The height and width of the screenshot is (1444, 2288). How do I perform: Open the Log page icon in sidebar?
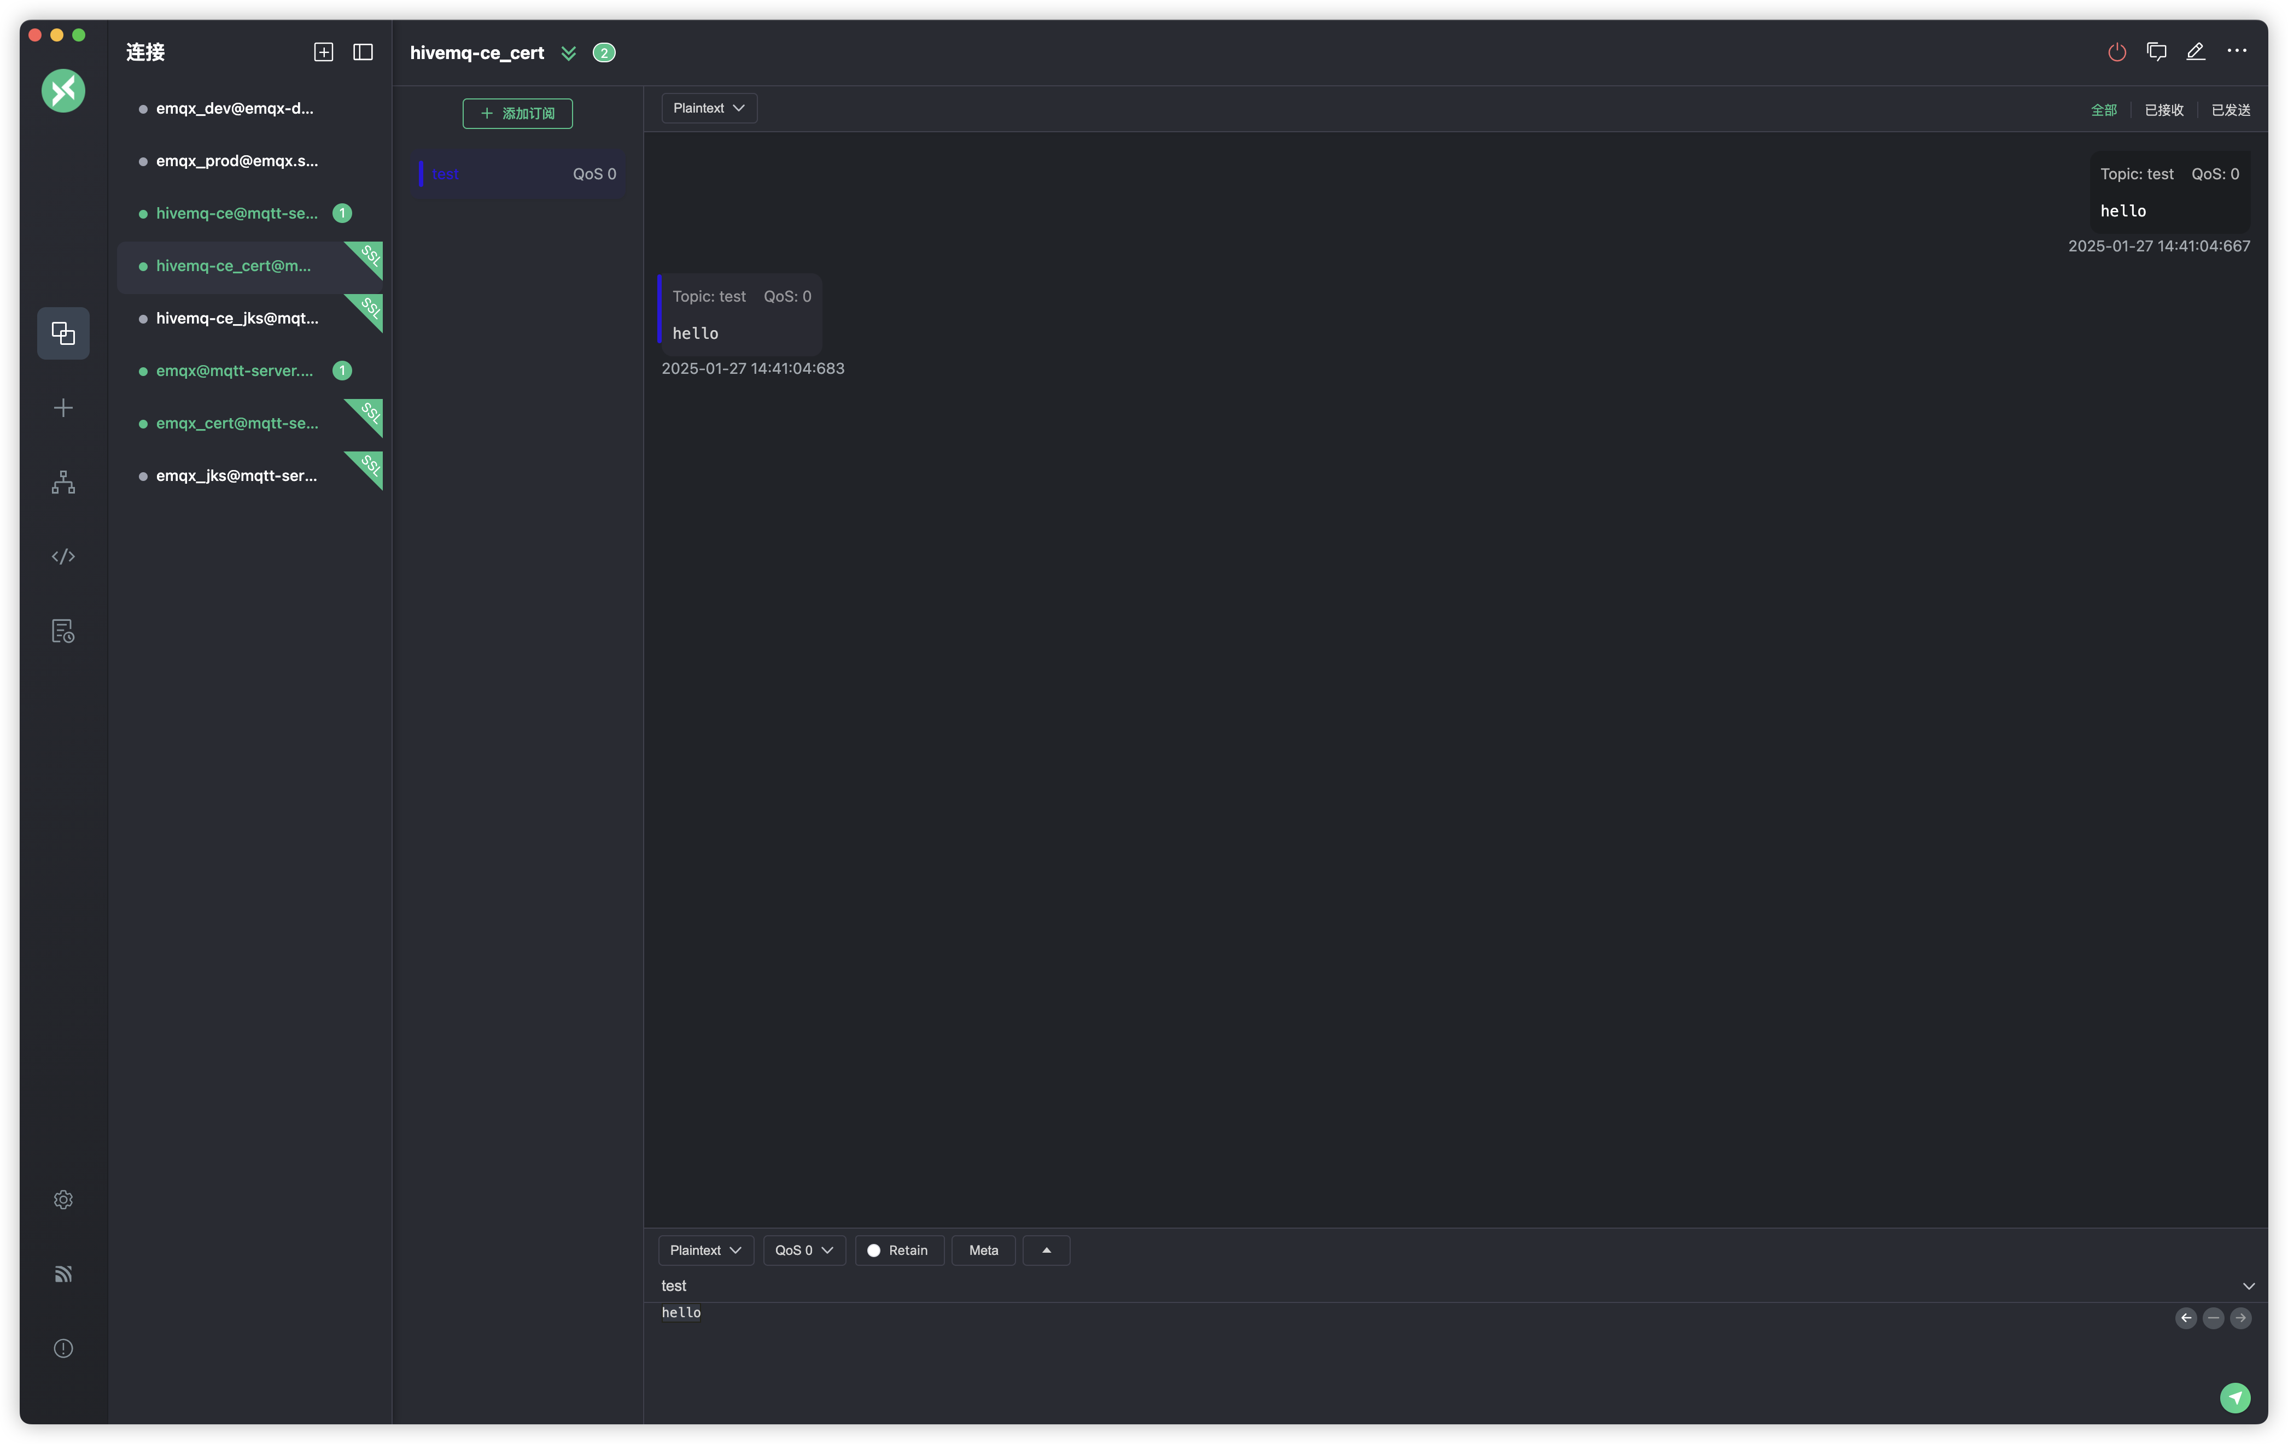tap(63, 631)
